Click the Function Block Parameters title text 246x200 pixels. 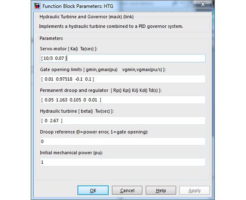[x=78, y=6]
